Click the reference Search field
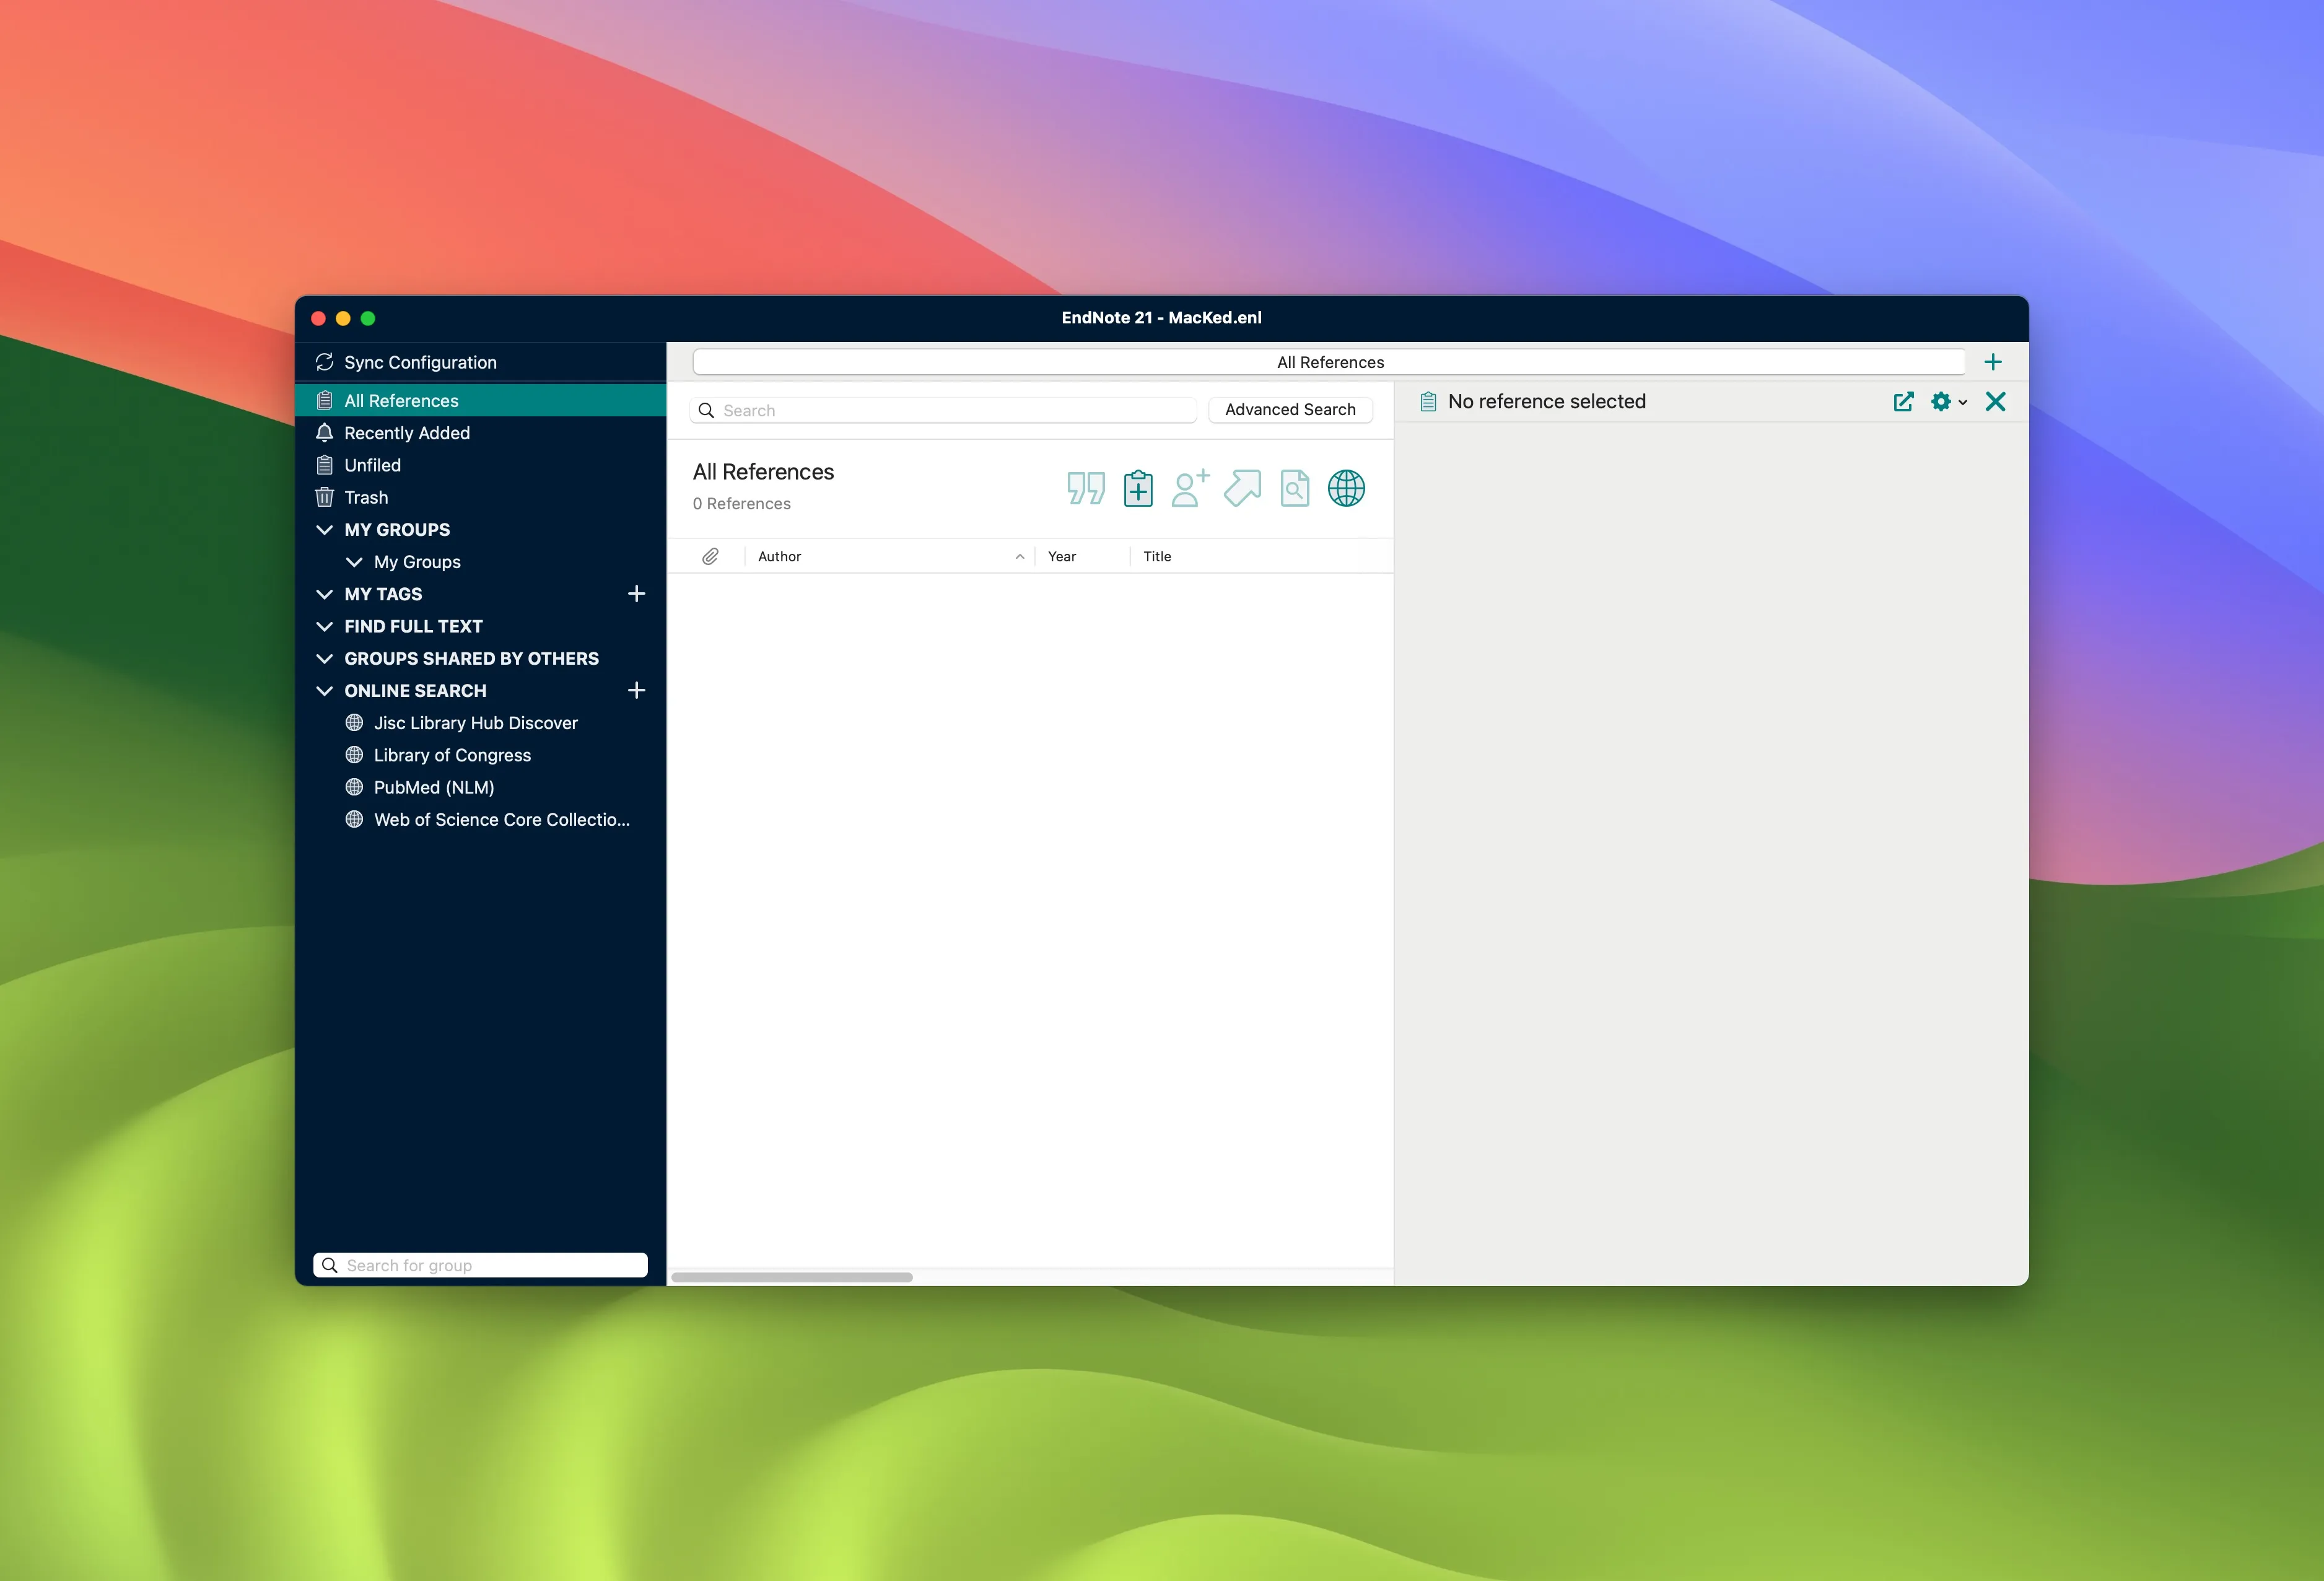 943,410
